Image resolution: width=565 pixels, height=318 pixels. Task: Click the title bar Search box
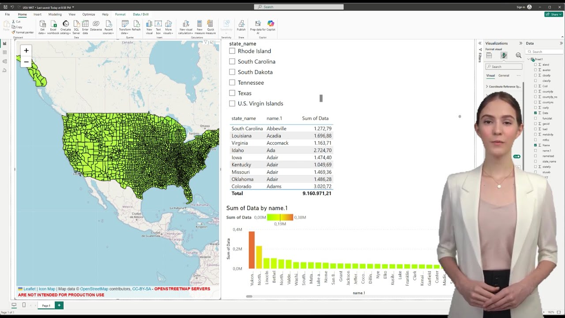click(x=299, y=7)
